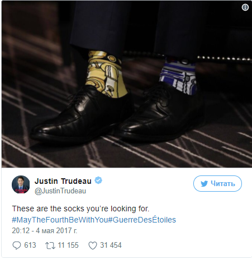The image size is (252, 264).
Task: Click the 613 replies count
Action: (30, 245)
